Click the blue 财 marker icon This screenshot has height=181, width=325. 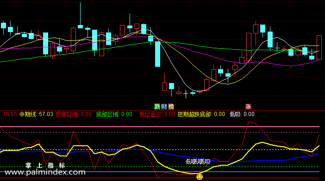[164, 107]
